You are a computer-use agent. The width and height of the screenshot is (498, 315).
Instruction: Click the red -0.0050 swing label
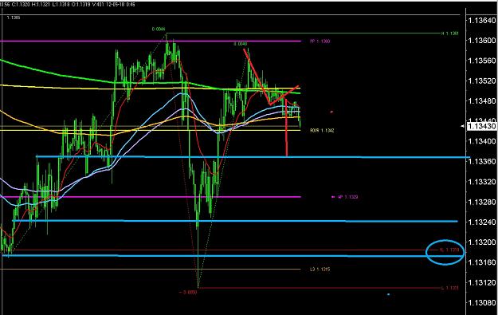coord(188,292)
